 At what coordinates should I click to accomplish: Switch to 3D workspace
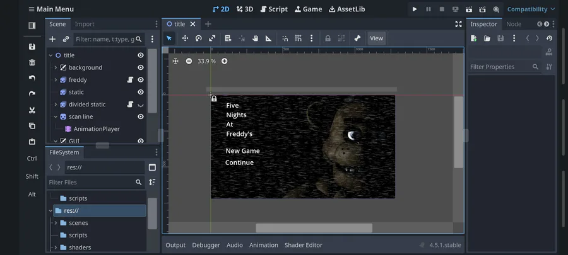(245, 9)
